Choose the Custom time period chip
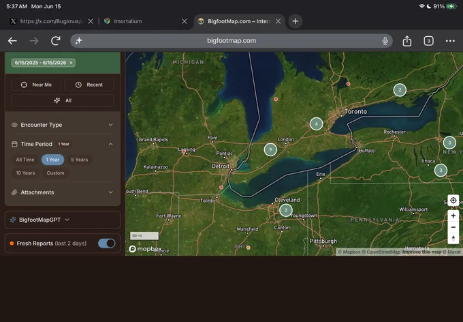 click(x=55, y=173)
